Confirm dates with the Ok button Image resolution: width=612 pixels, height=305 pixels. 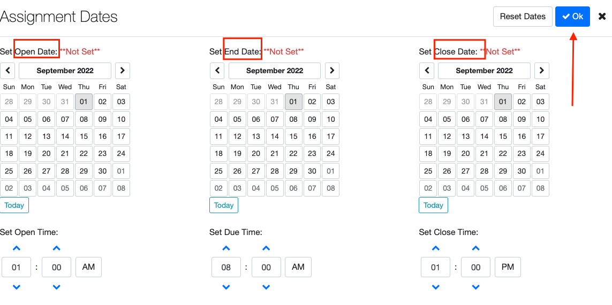[x=572, y=17]
